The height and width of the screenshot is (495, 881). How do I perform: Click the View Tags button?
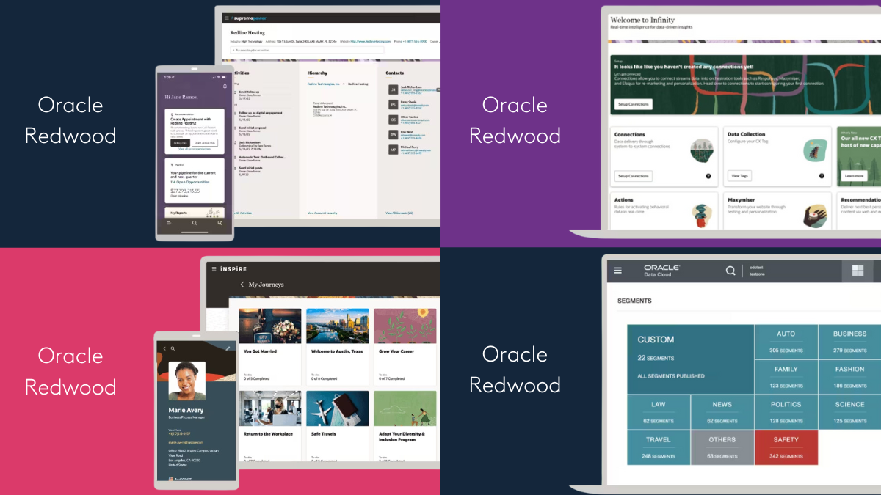pyautogui.click(x=739, y=176)
